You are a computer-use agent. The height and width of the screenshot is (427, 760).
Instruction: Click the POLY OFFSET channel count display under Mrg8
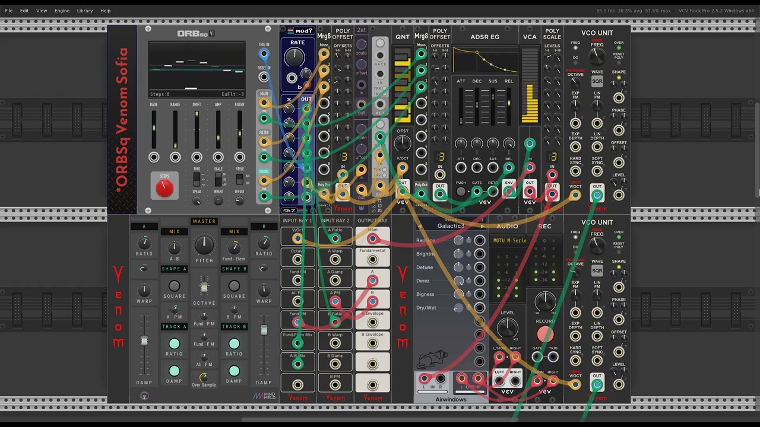click(343, 157)
